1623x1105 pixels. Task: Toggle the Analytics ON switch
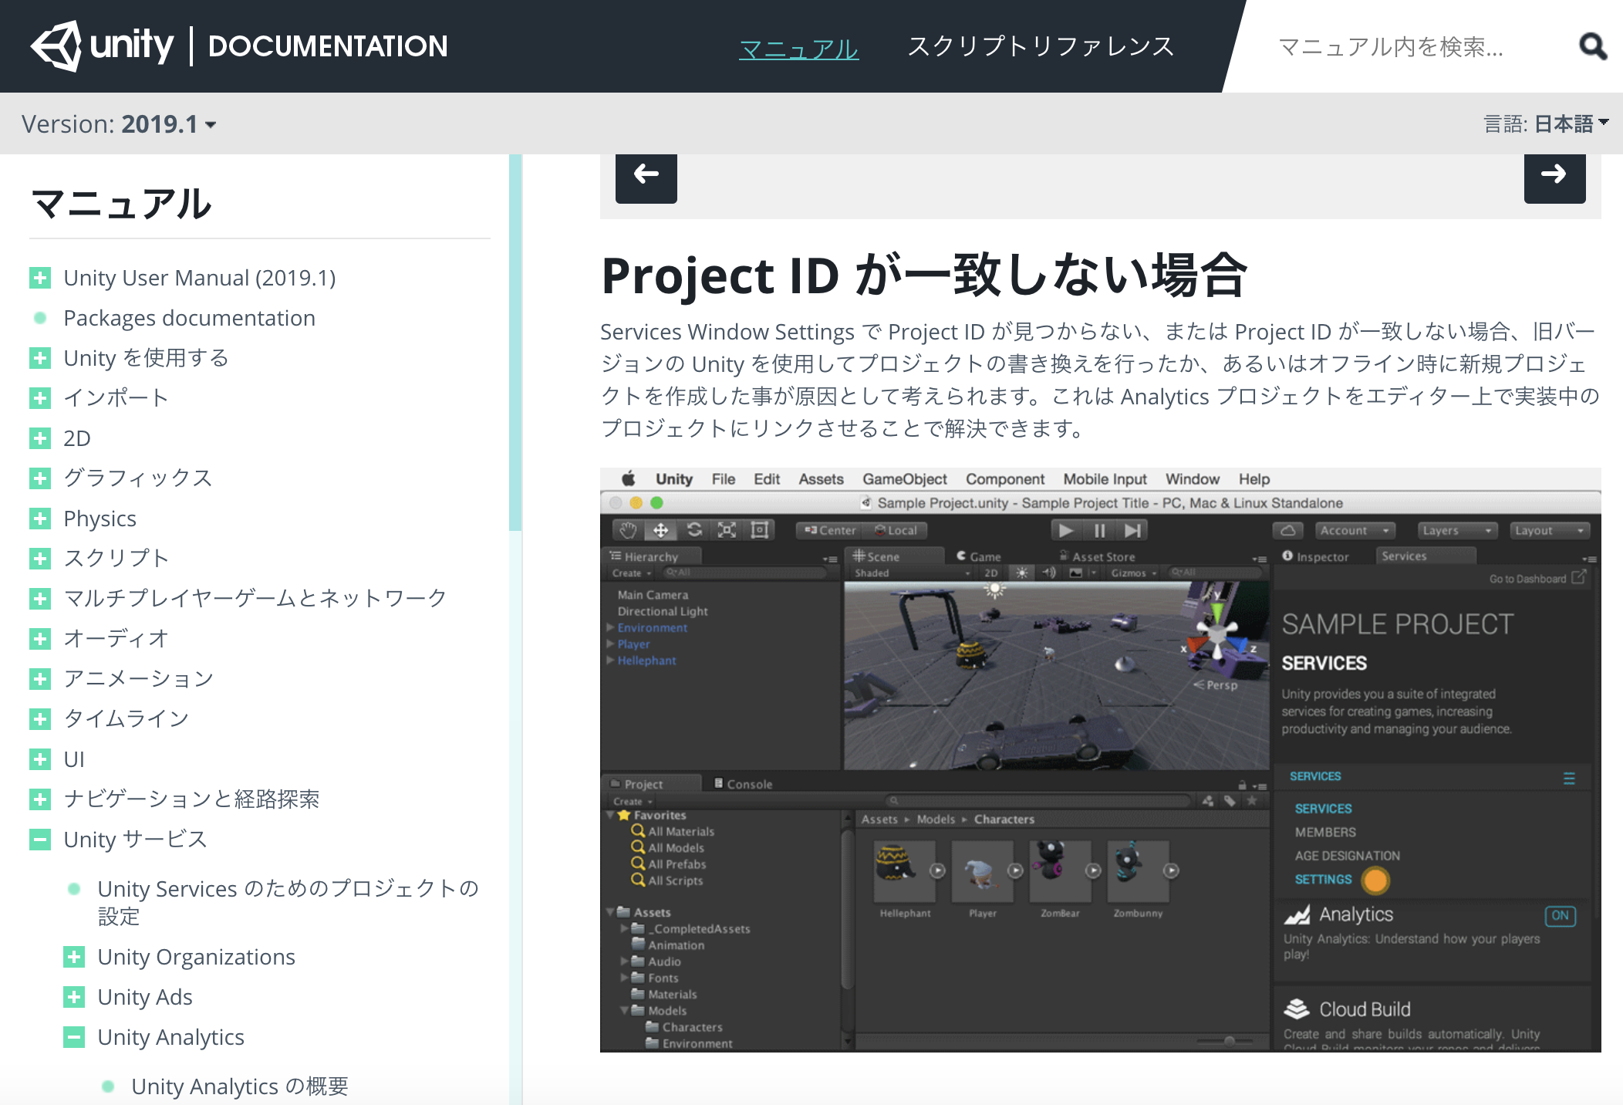click(1560, 915)
